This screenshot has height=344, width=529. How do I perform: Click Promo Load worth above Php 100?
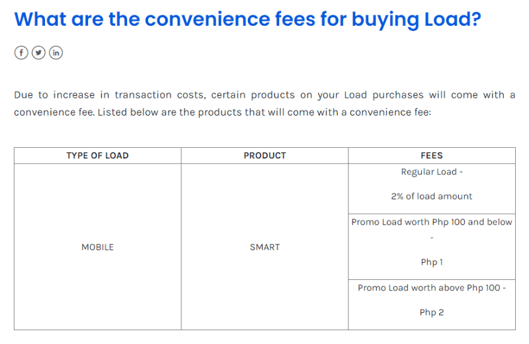click(432, 288)
